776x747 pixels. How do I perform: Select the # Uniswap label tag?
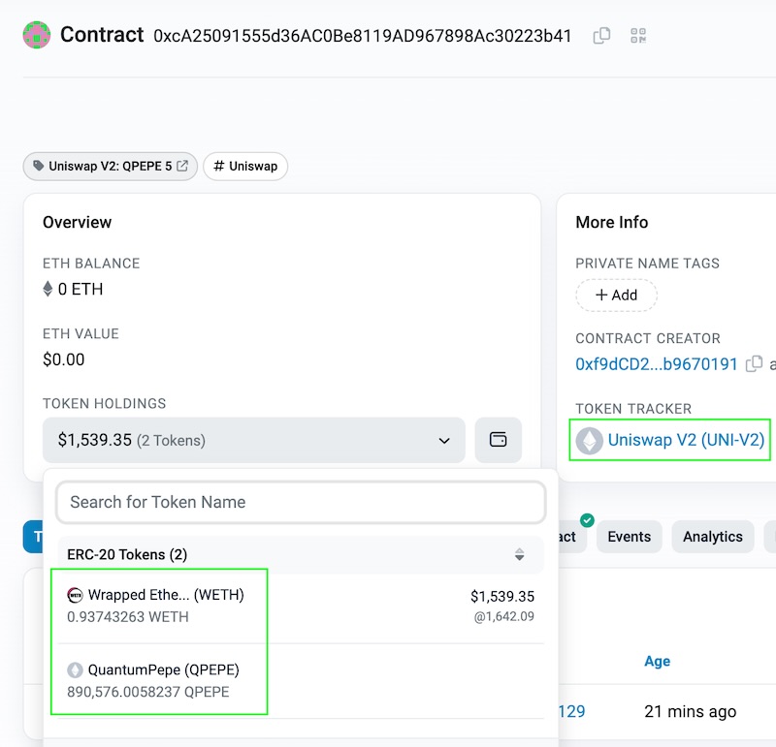tap(245, 166)
